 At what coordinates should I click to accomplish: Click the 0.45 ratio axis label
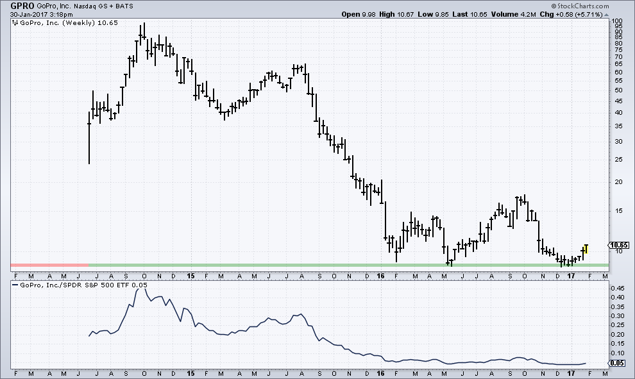pos(618,289)
